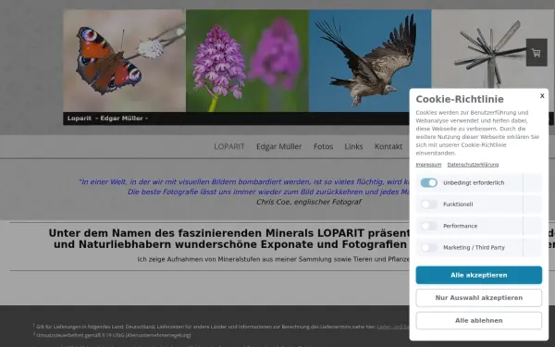Enable the Marketing / Third Party switch
This screenshot has height=347, width=555.
point(429,247)
